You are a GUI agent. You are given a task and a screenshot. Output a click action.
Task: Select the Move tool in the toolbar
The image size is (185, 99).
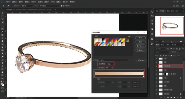pos(2,13)
